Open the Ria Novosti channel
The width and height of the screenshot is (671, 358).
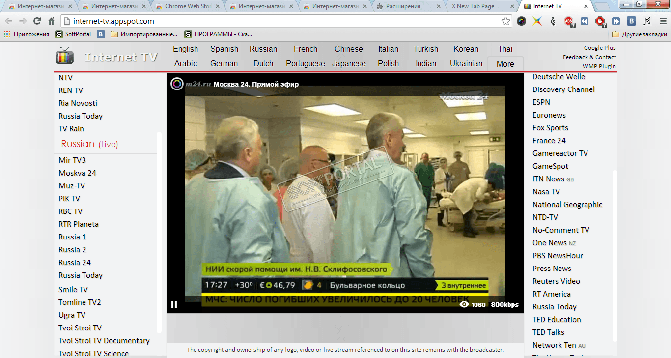coord(78,103)
